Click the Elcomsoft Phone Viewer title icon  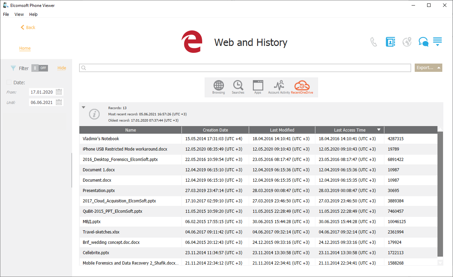tap(6, 5)
